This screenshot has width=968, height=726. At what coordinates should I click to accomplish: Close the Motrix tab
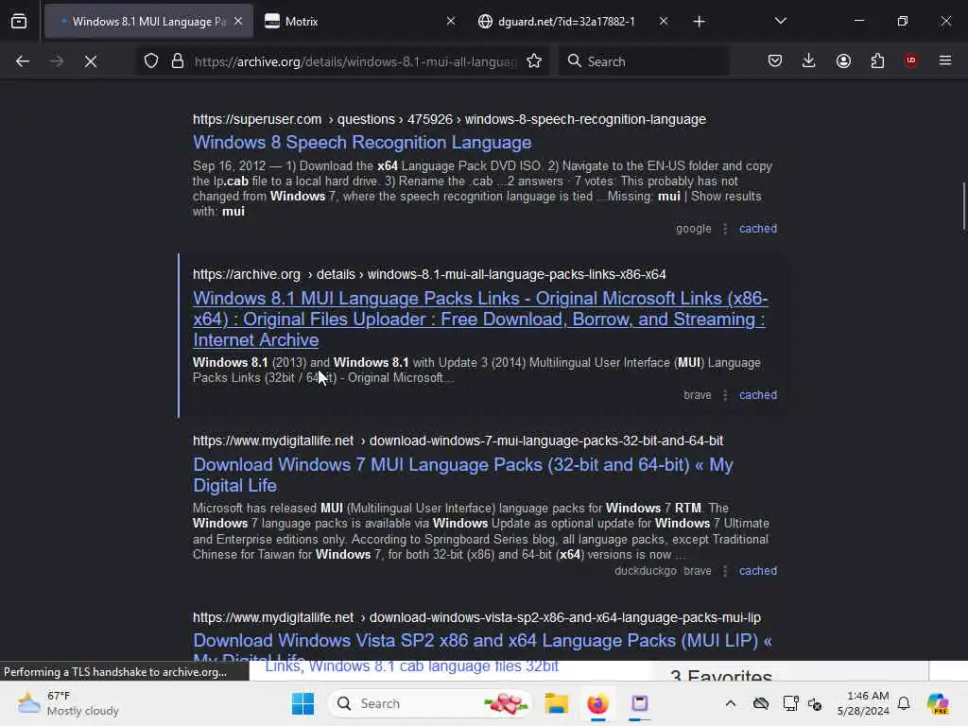451,22
